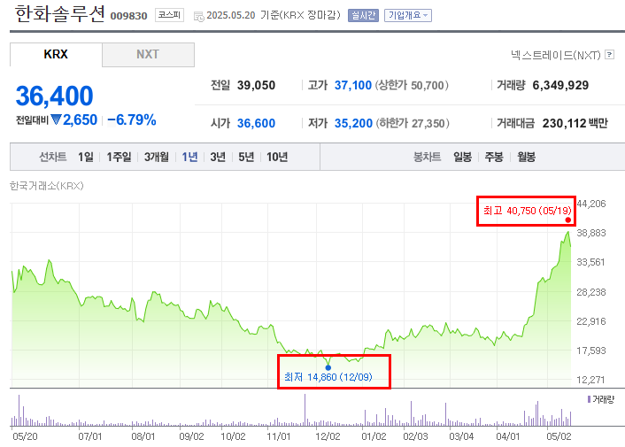This screenshot has width=625, height=447.
Task: Click the current price 36,400
Action: tap(54, 96)
